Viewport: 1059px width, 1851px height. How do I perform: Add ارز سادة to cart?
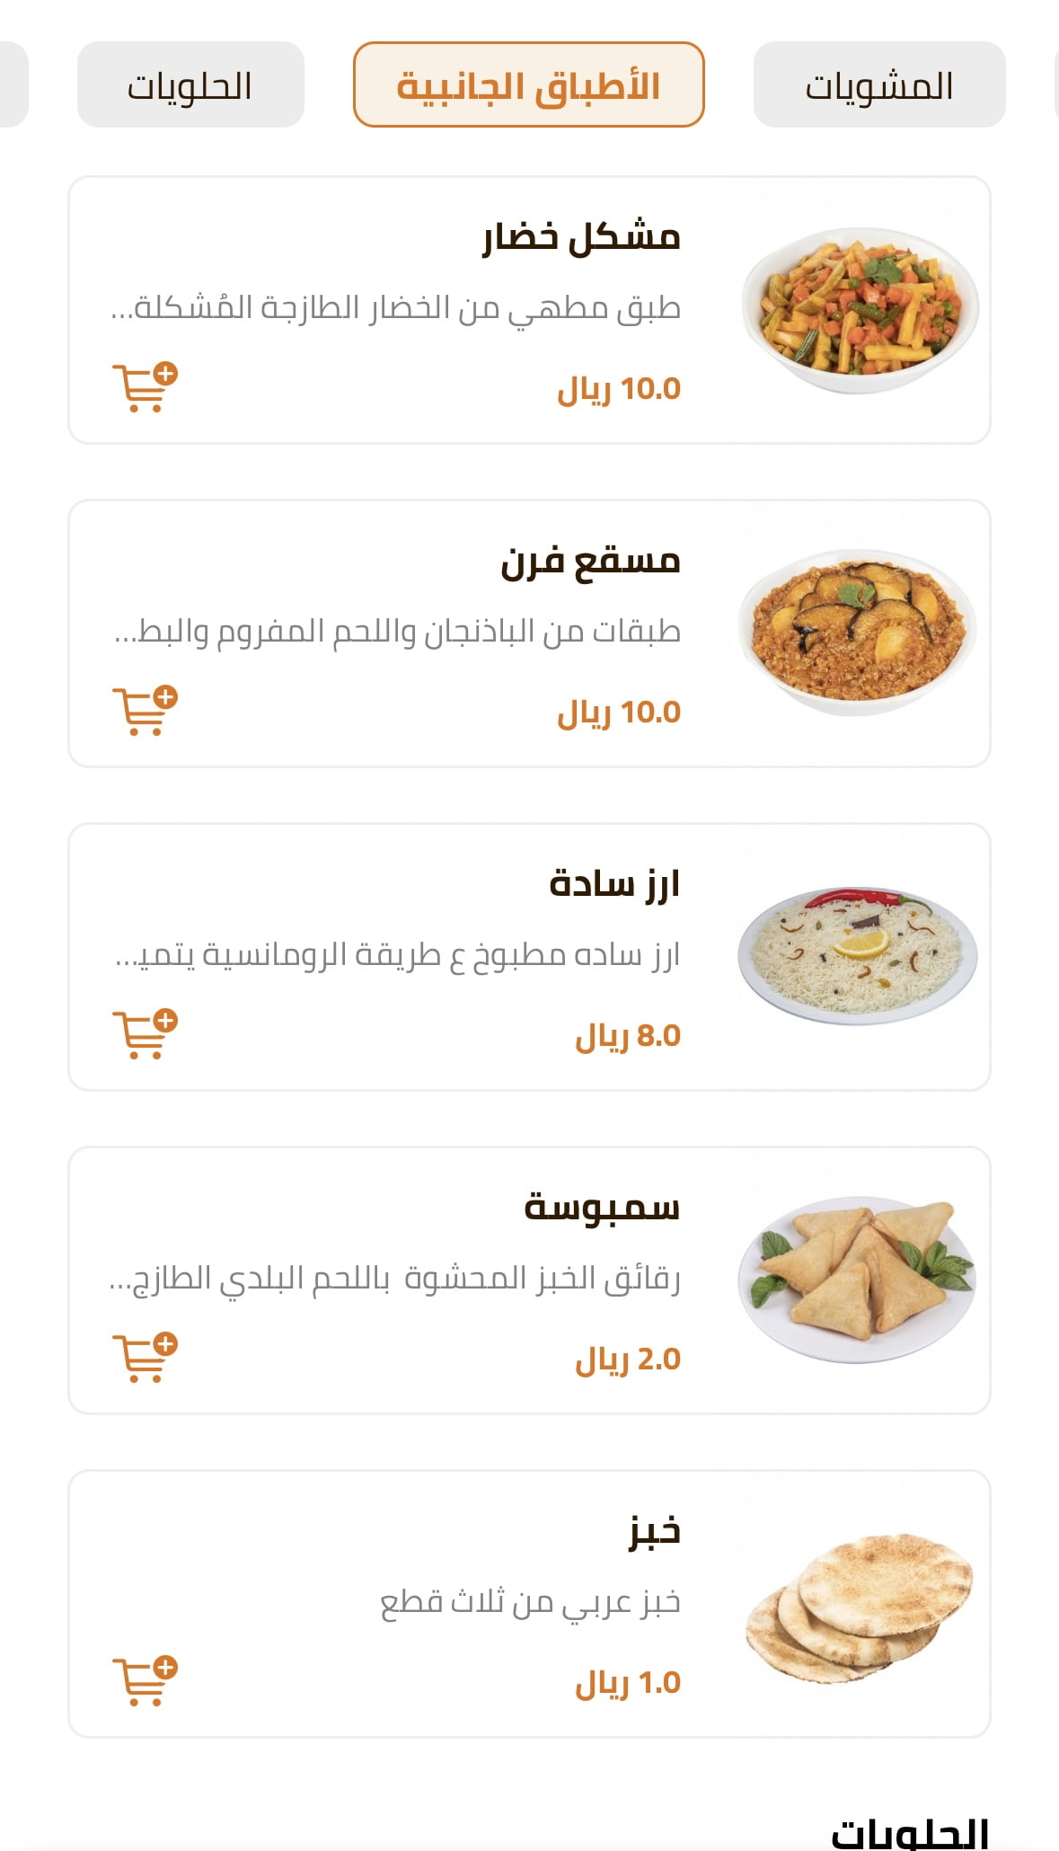coord(145,1035)
